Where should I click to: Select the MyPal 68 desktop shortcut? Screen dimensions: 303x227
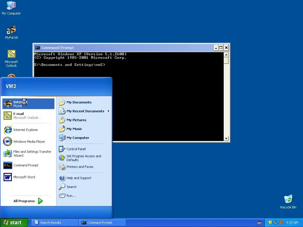pos(12,32)
